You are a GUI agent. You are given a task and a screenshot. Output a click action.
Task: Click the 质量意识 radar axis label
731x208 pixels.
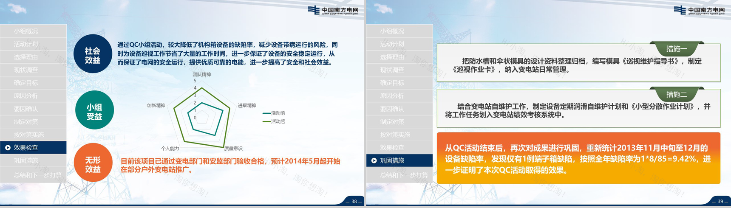pyautogui.click(x=233, y=149)
